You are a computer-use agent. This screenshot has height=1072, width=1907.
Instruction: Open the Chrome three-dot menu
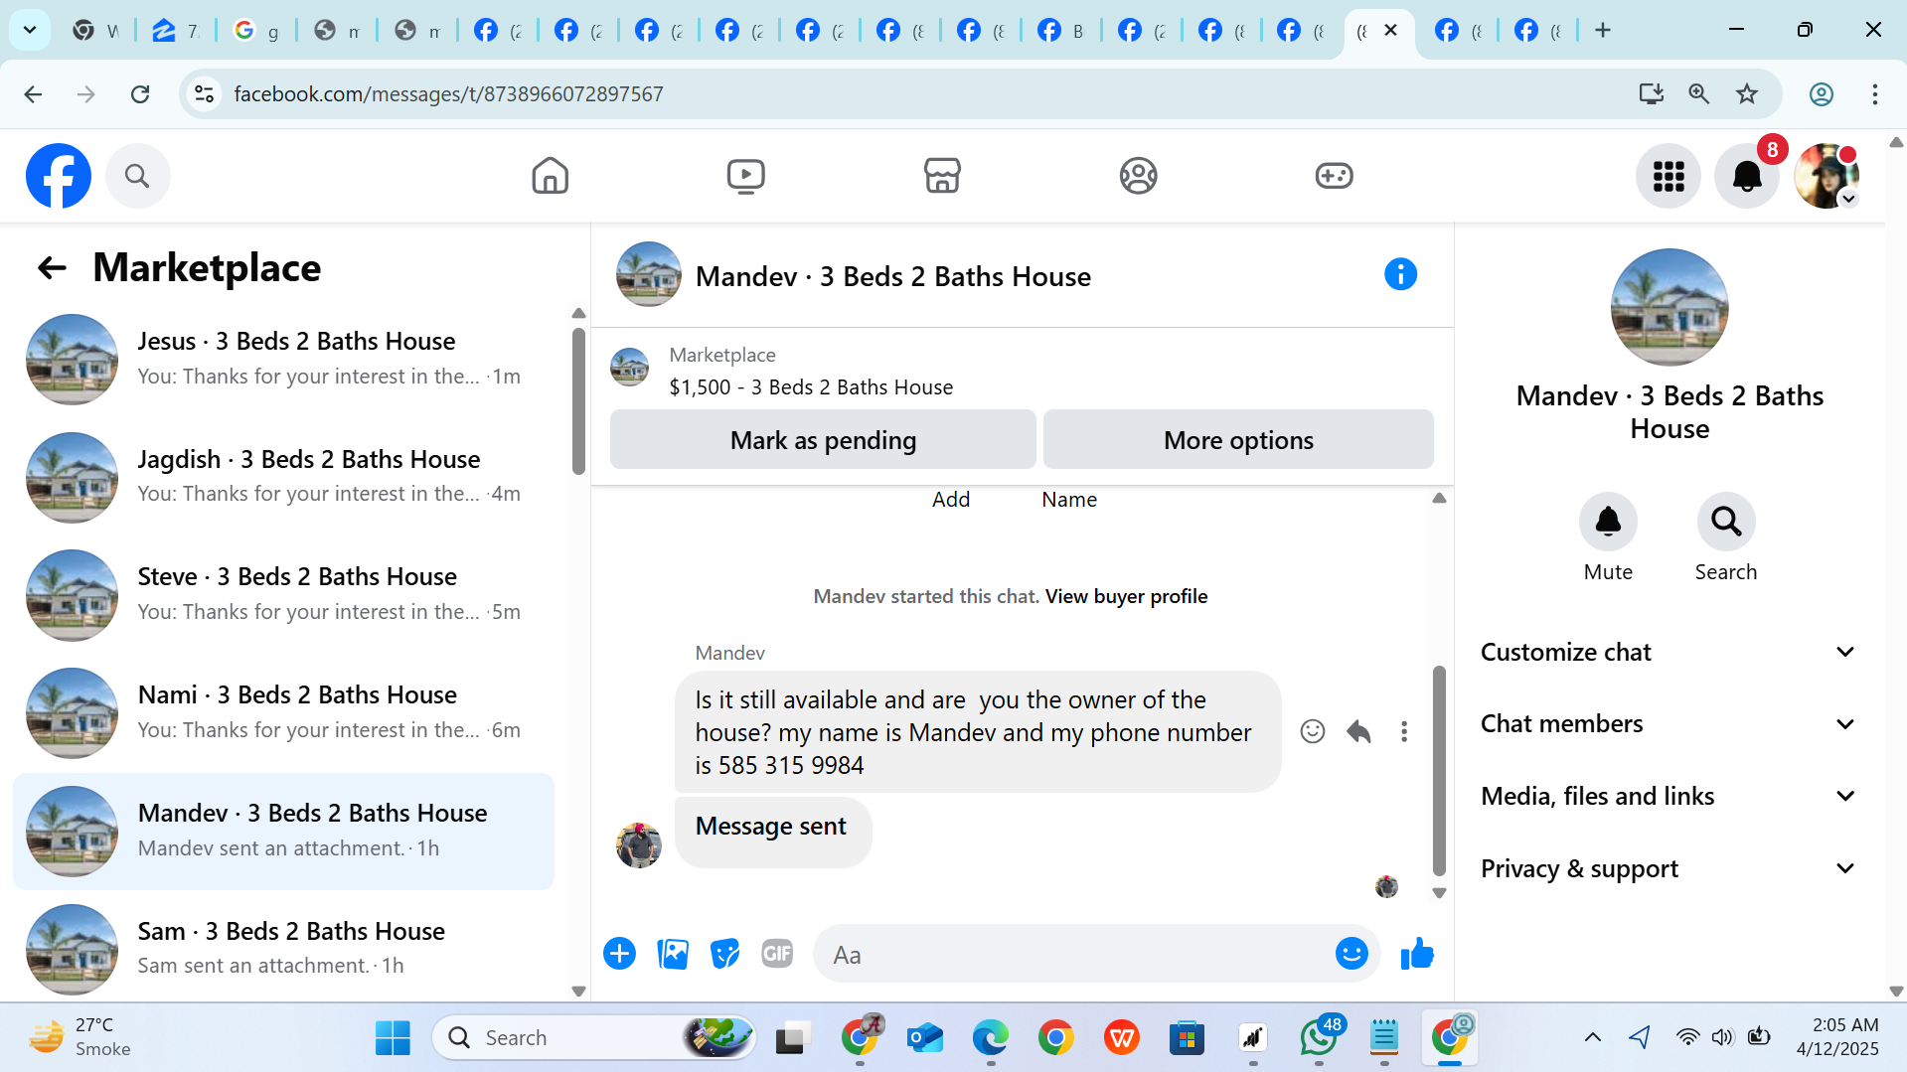coord(1875,94)
